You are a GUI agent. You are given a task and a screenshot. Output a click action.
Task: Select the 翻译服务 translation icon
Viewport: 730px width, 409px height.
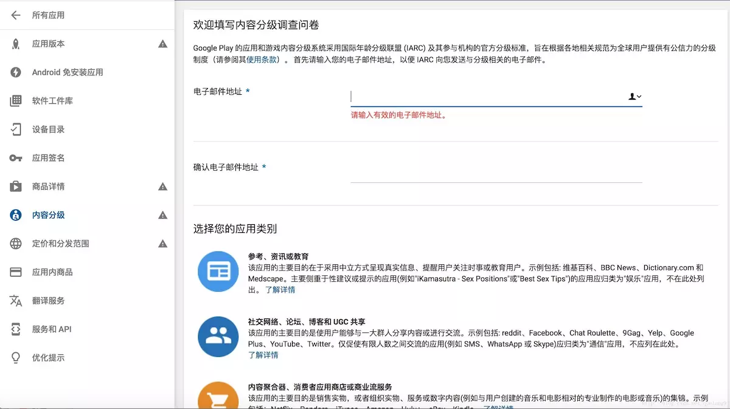(x=15, y=300)
